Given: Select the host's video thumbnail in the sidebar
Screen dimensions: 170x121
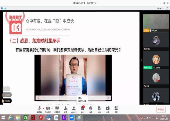Looking at the screenshot, I should (x=156, y=23).
